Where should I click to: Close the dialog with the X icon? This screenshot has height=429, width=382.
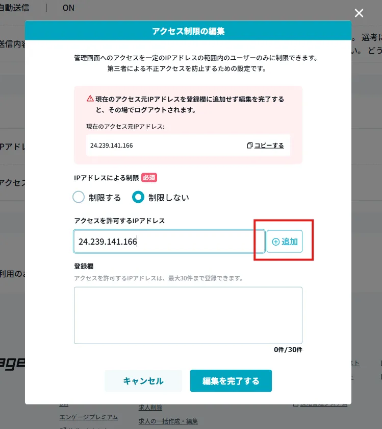point(359,13)
